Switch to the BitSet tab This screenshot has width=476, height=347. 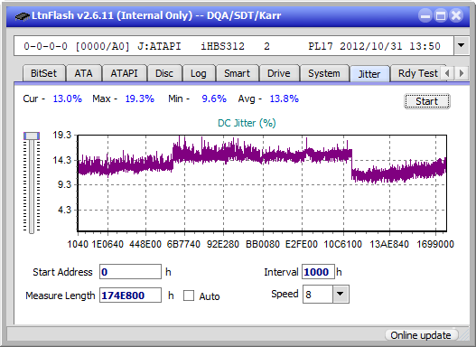(43, 73)
